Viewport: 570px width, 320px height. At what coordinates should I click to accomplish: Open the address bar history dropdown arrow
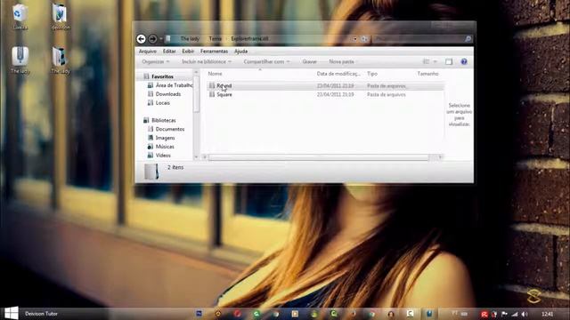(x=354, y=39)
